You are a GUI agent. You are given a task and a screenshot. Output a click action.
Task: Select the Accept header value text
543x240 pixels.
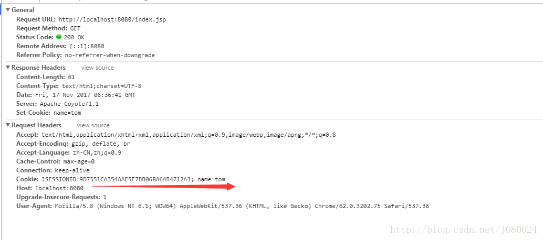pos(189,135)
